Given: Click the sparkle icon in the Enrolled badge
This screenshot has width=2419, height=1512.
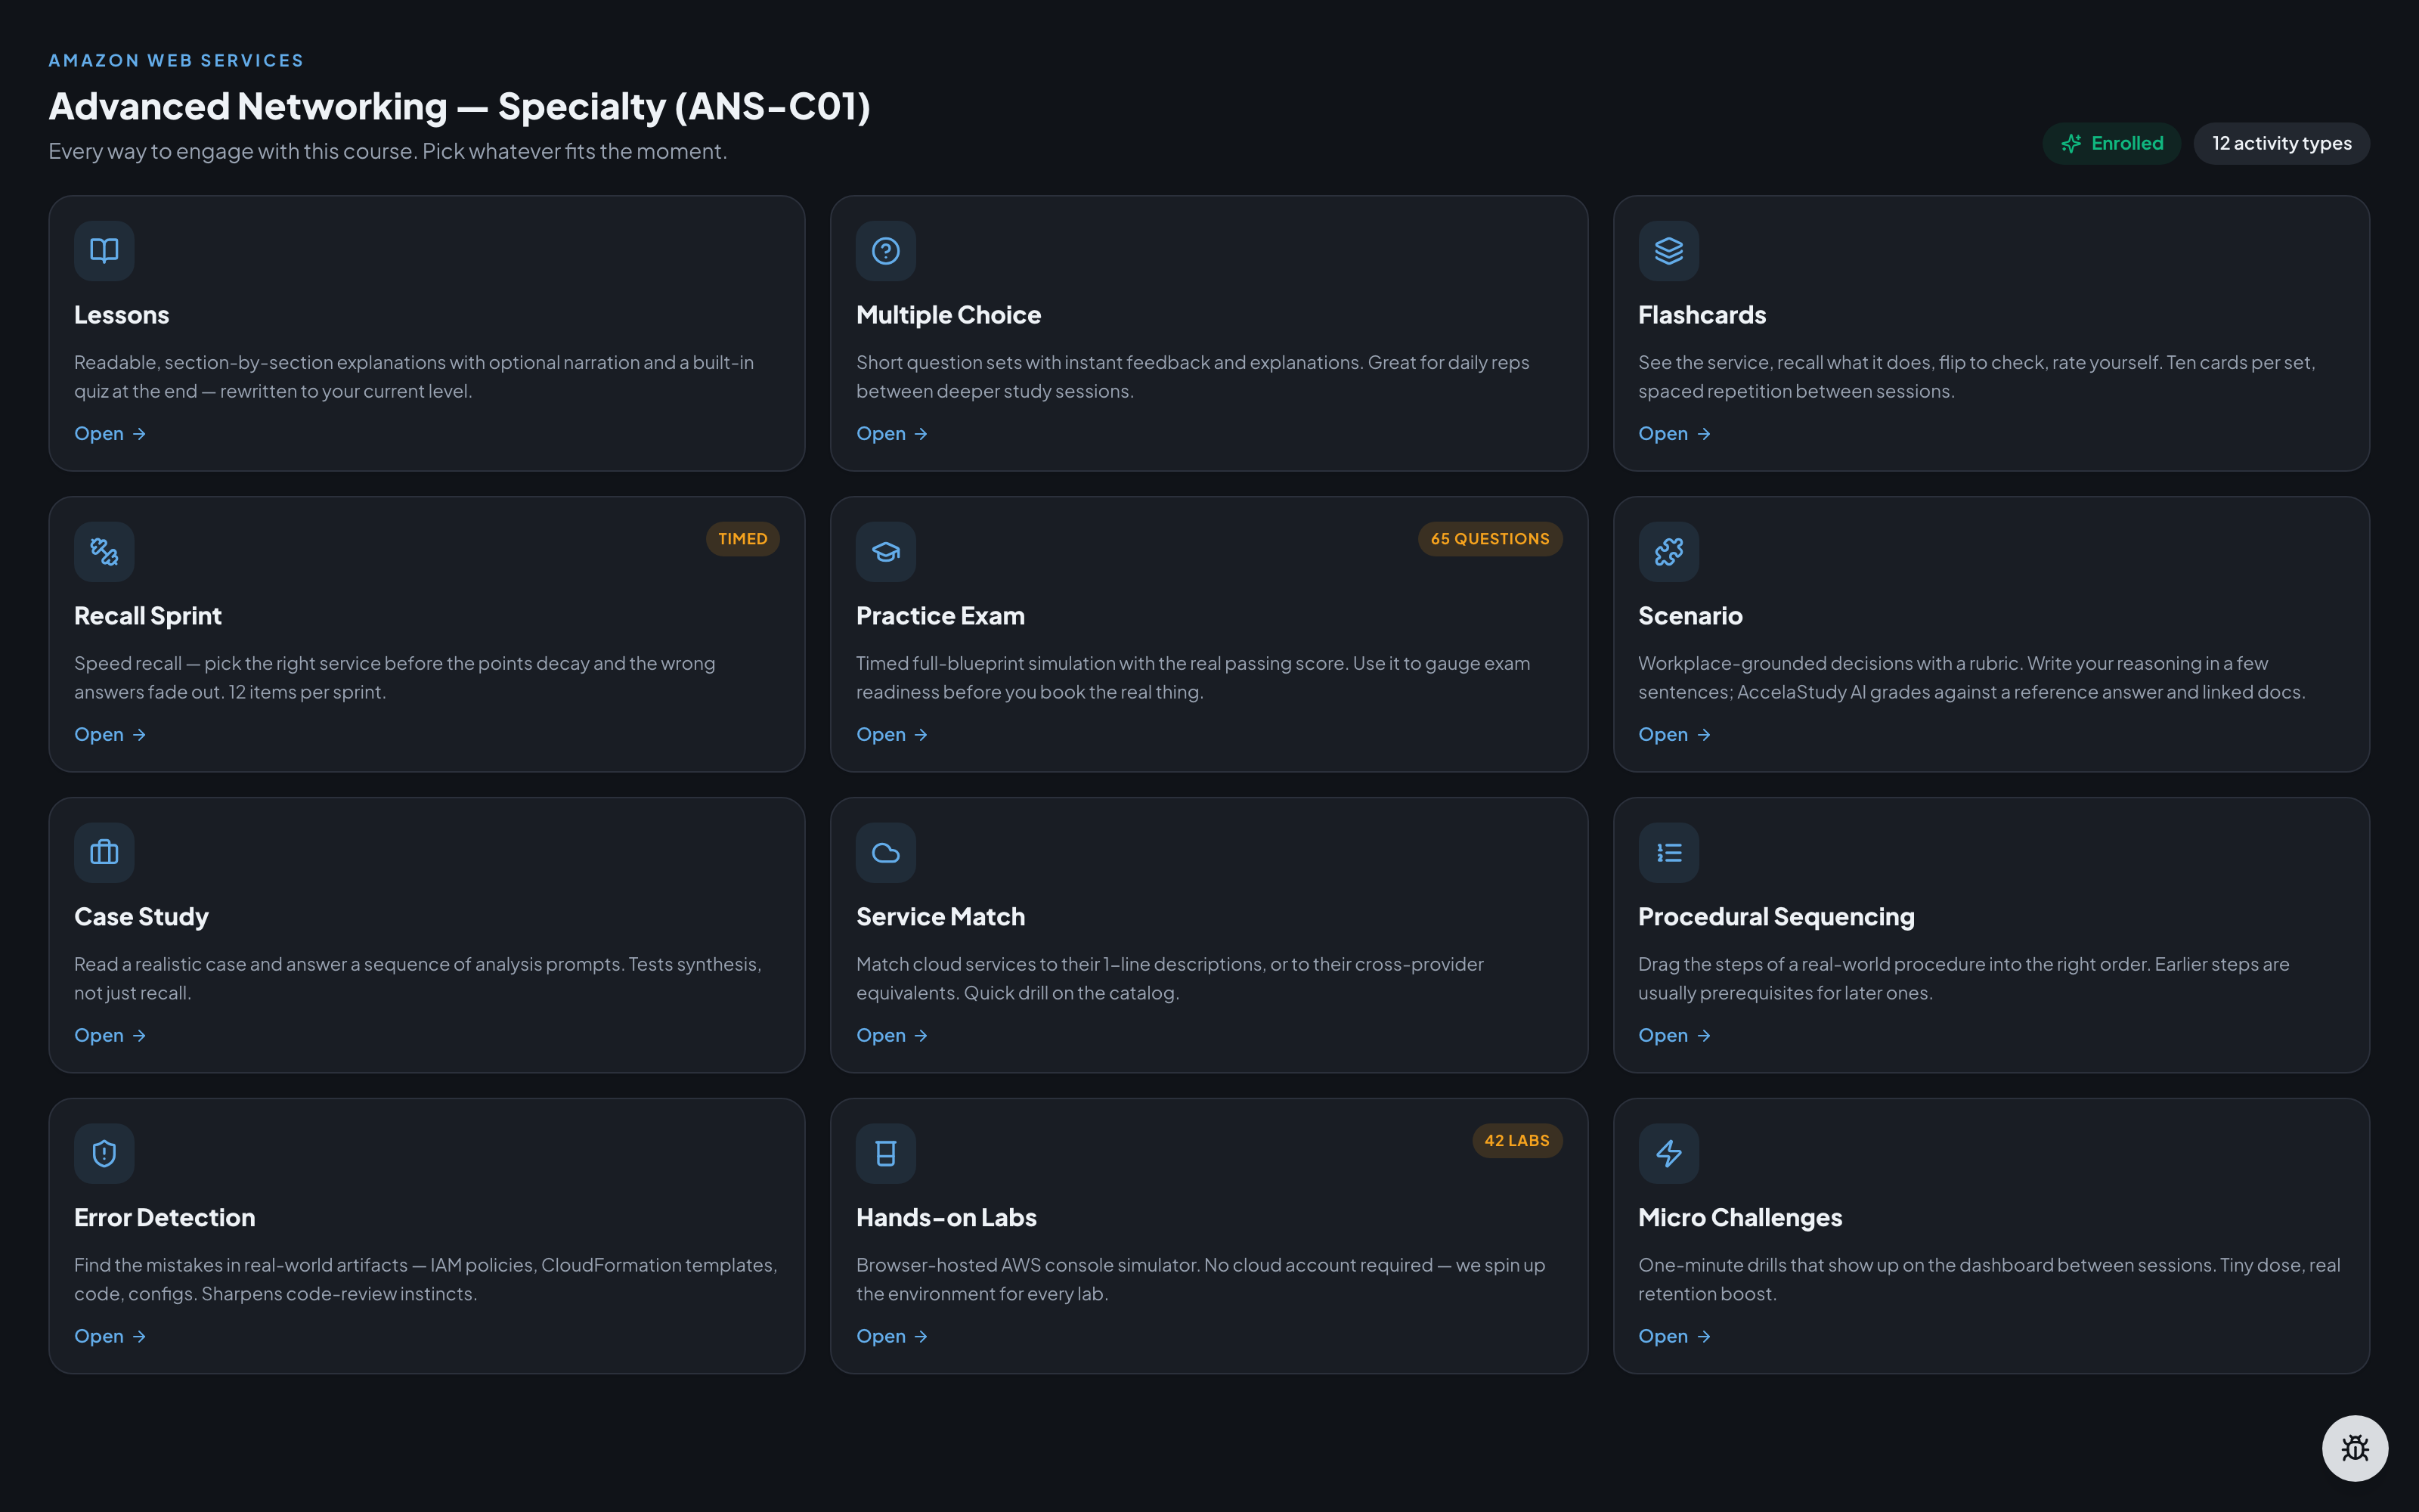Looking at the screenshot, I should pyautogui.click(x=2071, y=144).
